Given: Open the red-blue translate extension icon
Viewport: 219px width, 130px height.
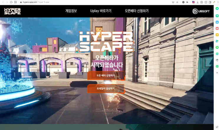Looking at the screenshot, I should [193, 2].
